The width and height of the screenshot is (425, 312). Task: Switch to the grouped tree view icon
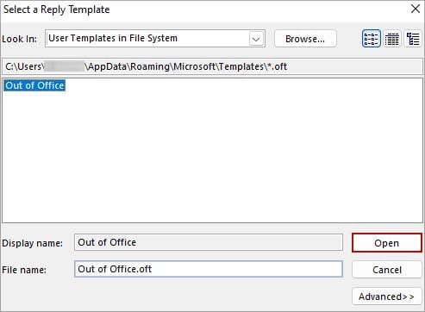tap(413, 39)
